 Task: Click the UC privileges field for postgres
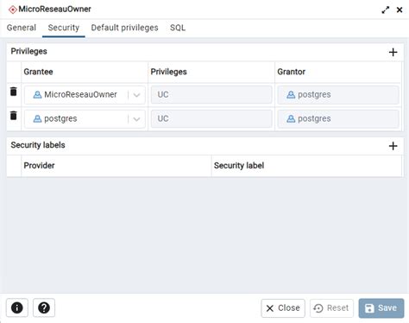(x=211, y=118)
